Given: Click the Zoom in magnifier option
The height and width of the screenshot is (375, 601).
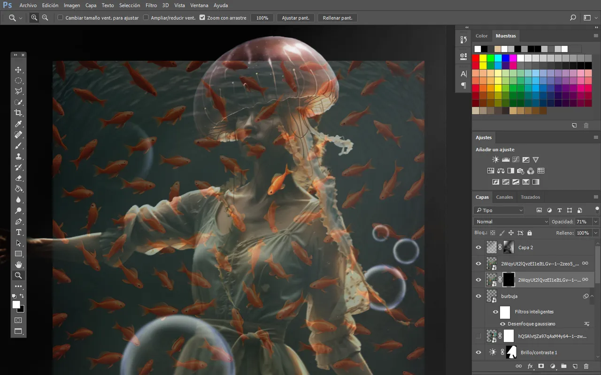Looking at the screenshot, I should pyautogui.click(x=34, y=18).
